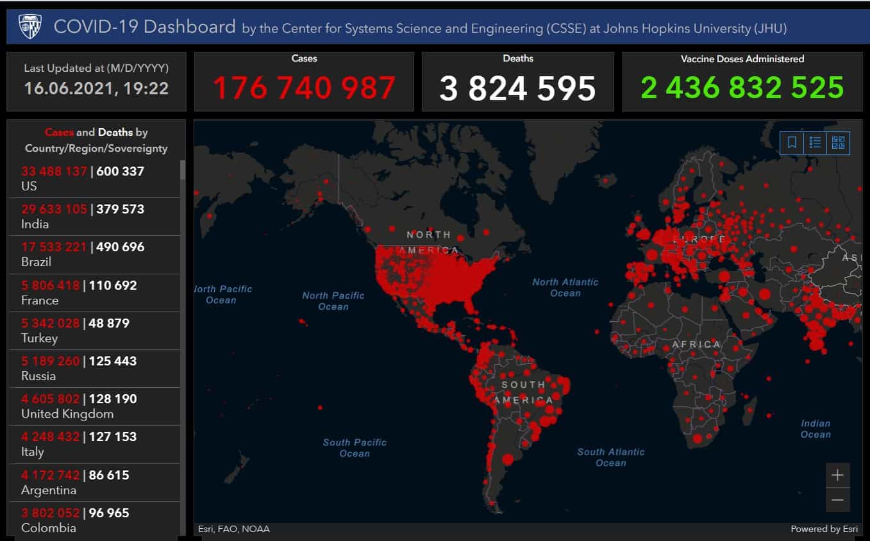
Task: Click the Indian Ocean label
Action: pos(816,429)
